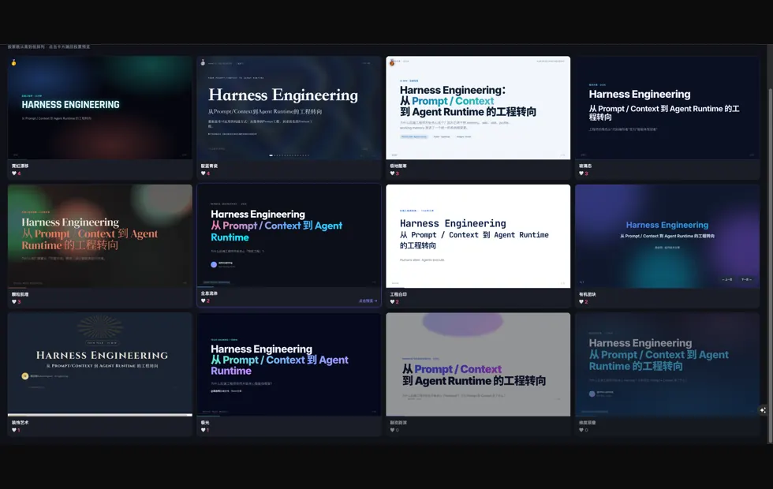Open the sparkle assistant icon beside the scrollbar
Screen dimensions: 773x489
(x=763, y=410)
